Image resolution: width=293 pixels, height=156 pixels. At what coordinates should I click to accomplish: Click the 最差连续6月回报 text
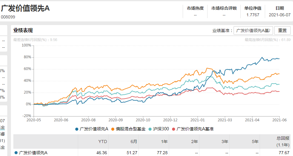tap(35, 40)
